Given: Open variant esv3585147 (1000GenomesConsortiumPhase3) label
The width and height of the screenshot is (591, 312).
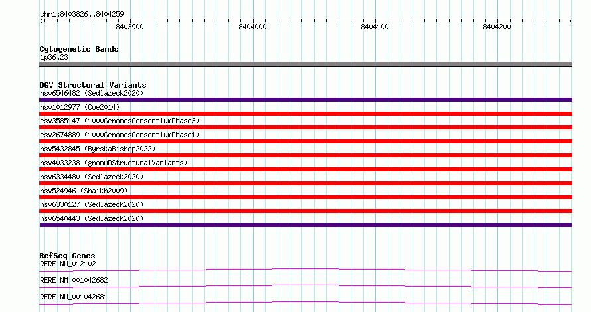Looking at the screenshot, I should point(120,121).
